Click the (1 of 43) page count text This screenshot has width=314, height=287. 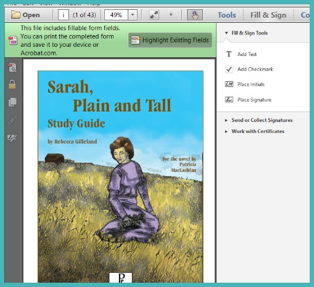point(85,15)
